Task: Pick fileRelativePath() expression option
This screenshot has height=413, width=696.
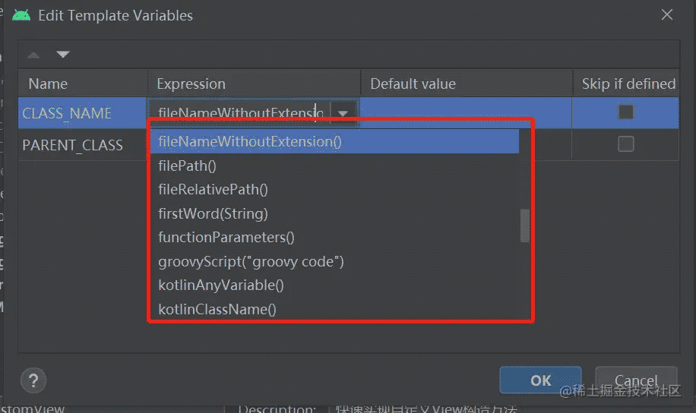Action: 213,189
